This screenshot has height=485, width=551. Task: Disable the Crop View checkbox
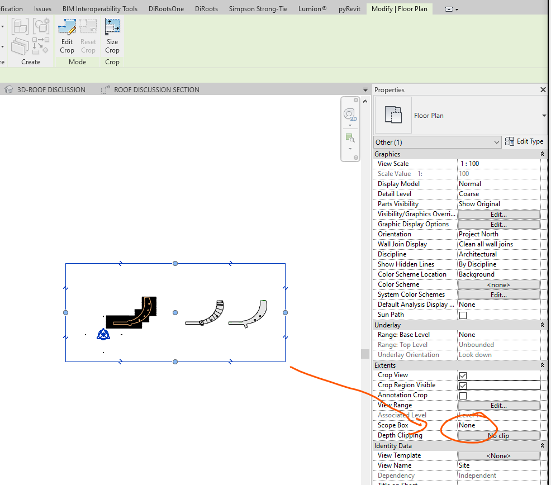pyautogui.click(x=462, y=375)
